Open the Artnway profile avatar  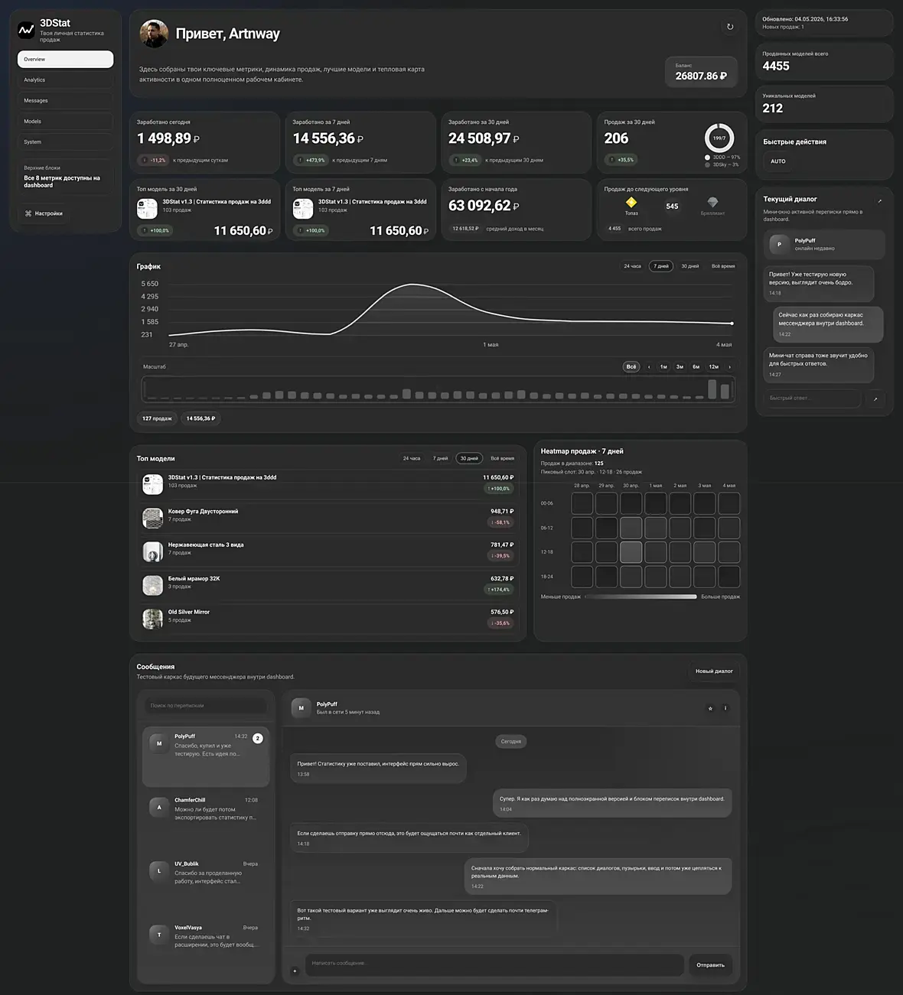[x=154, y=34]
